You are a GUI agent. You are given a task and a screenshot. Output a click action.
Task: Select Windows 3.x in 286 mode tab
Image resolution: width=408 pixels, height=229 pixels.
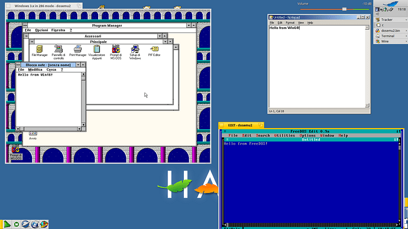click(44, 6)
